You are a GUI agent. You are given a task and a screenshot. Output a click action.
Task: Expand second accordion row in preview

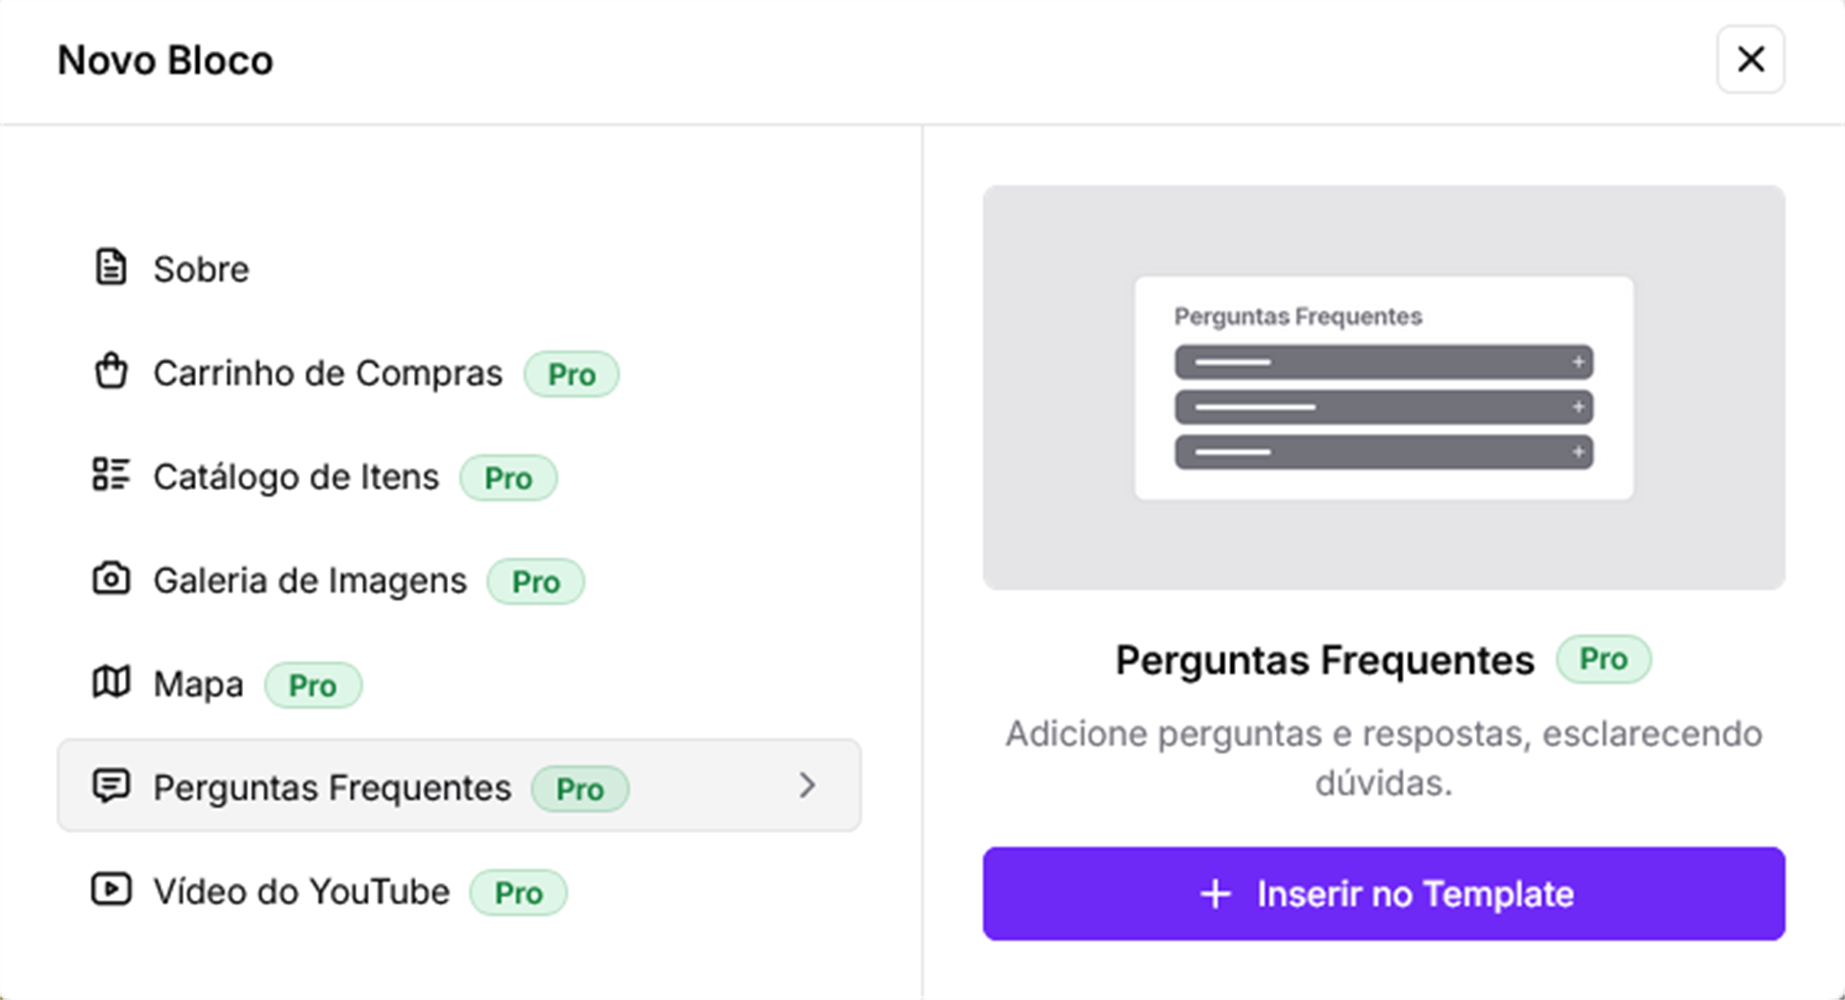[1577, 407]
